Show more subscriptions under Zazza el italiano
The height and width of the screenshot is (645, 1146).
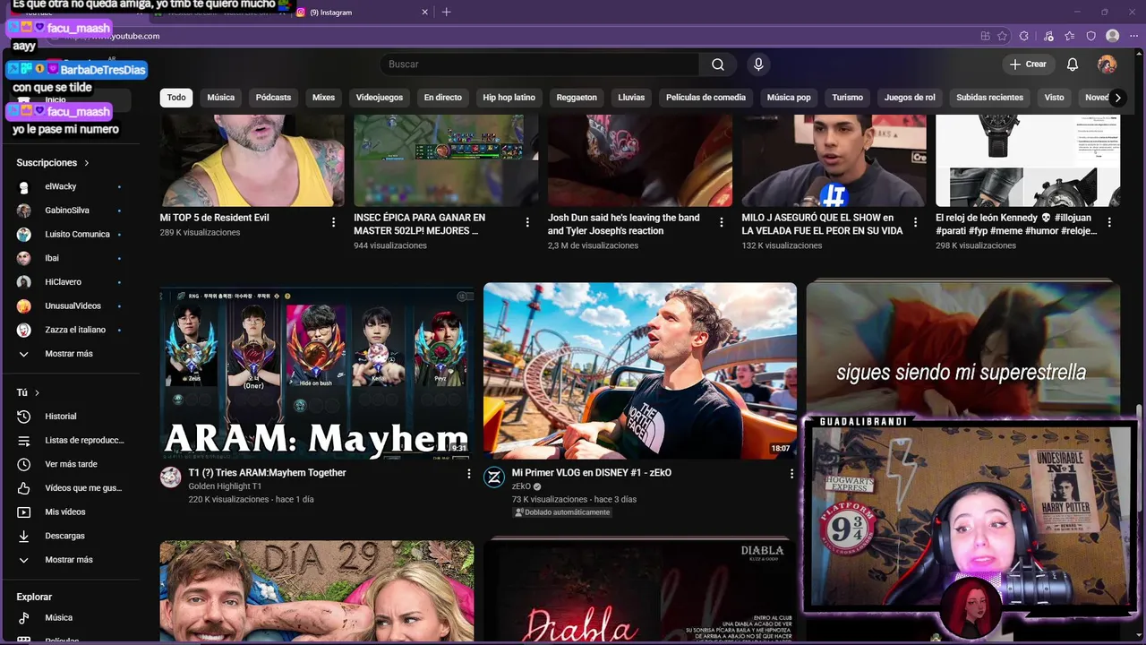tap(70, 354)
